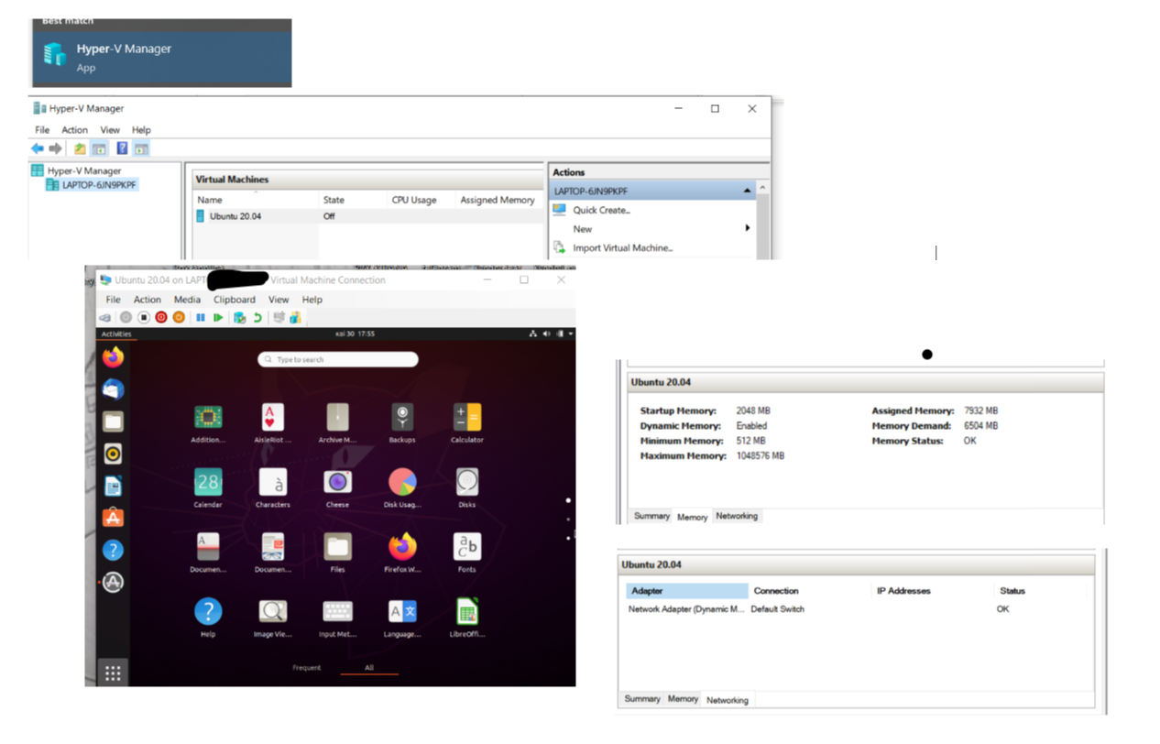Click Quick Create in Actions pane
Screen dimensions: 1160x744
coord(601,211)
